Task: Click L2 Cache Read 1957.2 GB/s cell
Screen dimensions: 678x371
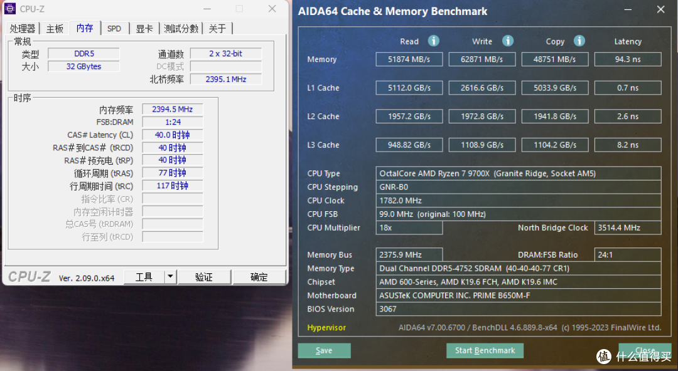Action: click(409, 116)
